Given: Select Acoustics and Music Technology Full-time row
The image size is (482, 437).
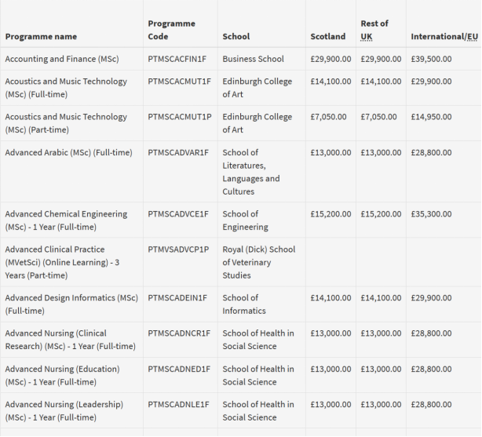Looking at the screenshot, I should (x=65, y=88).
